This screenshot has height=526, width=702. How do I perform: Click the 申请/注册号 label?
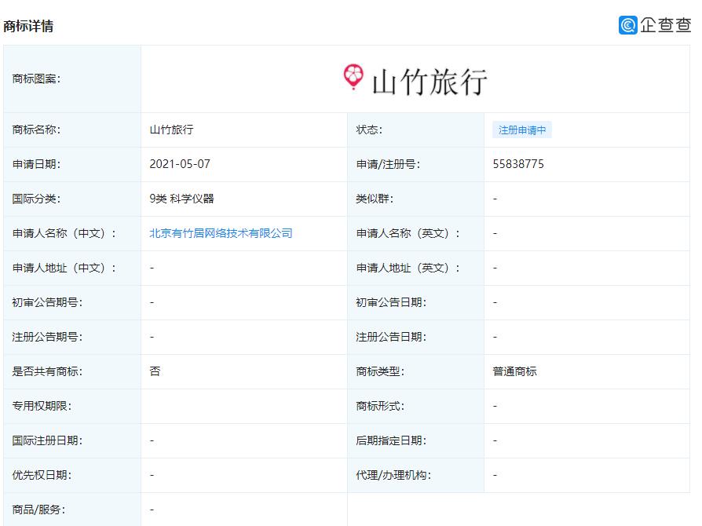point(388,164)
